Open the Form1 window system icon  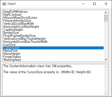click(x=4, y=4)
